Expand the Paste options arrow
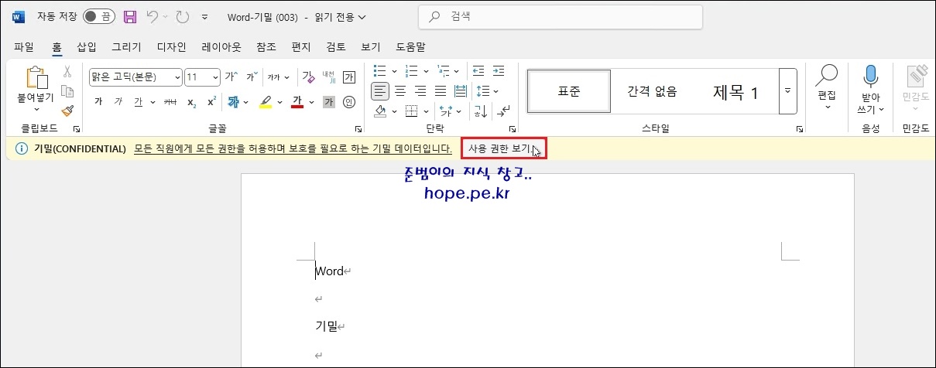The height and width of the screenshot is (368, 936). click(36, 109)
